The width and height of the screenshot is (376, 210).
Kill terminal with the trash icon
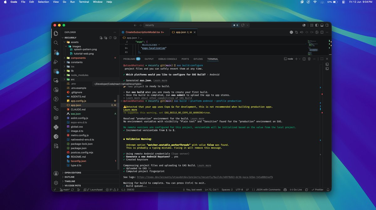pos(309,59)
